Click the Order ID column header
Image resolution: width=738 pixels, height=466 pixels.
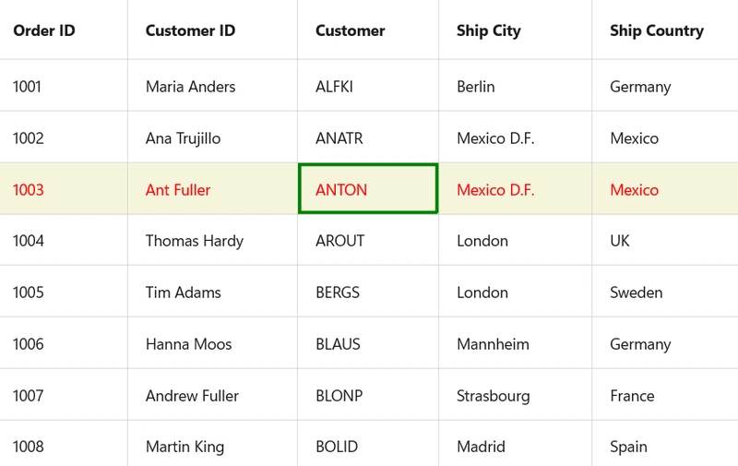click(x=64, y=30)
